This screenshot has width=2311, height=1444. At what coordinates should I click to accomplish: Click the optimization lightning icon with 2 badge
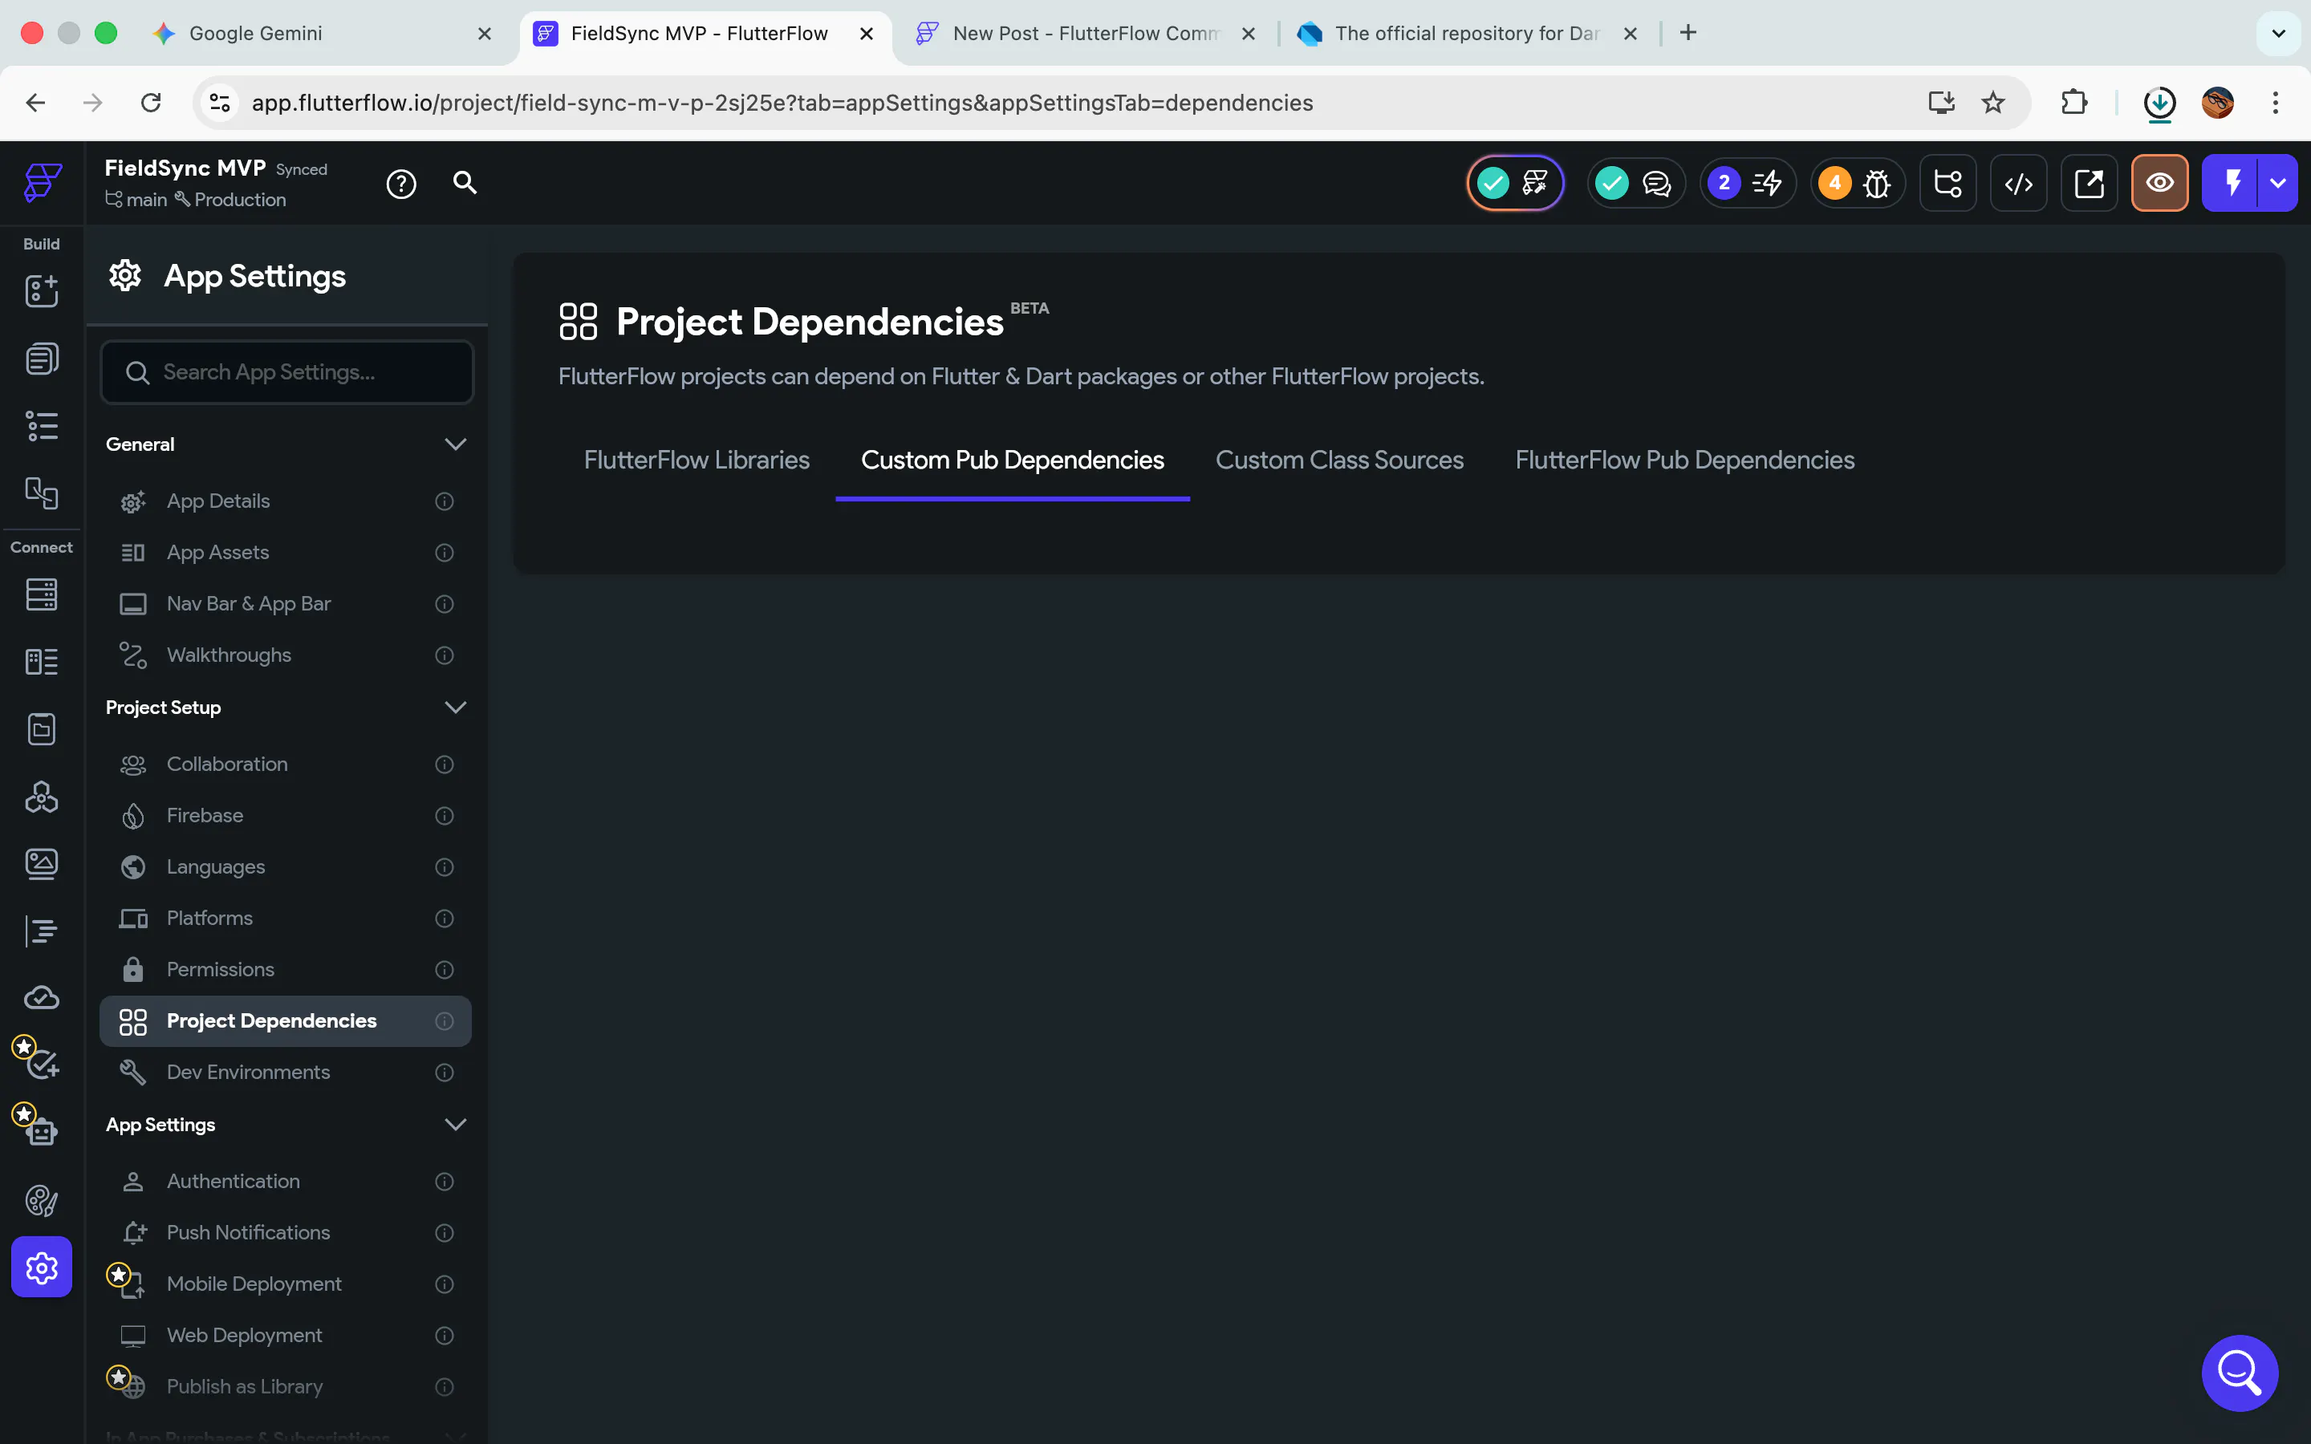1748,184
